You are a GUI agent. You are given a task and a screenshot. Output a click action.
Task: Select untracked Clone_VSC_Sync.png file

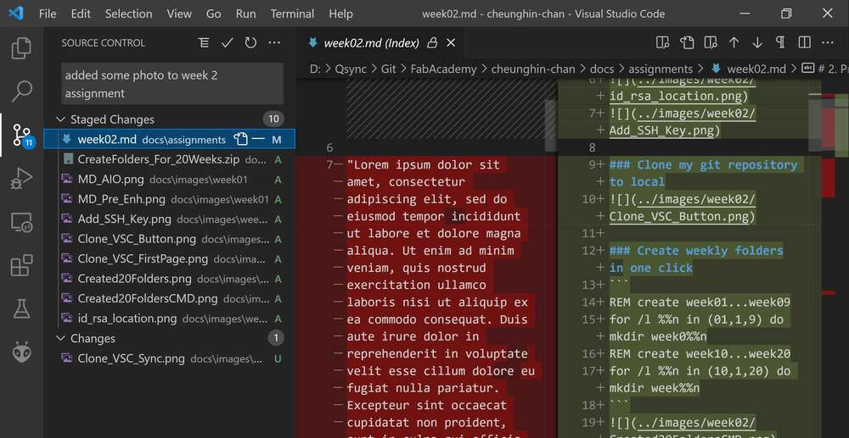click(x=170, y=358)
